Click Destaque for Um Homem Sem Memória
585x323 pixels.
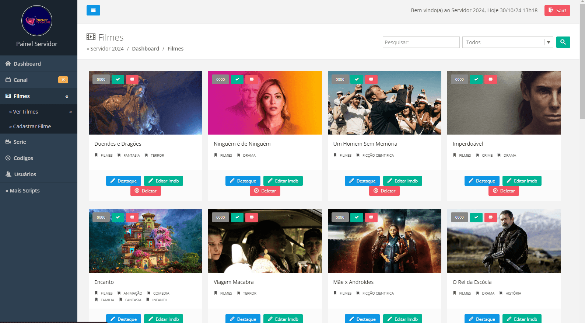tap(362, 181)
